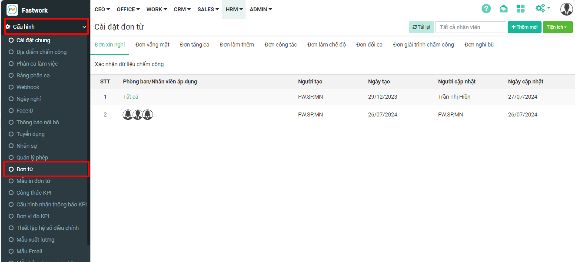Click the Fastwork logo

[13, 10]
